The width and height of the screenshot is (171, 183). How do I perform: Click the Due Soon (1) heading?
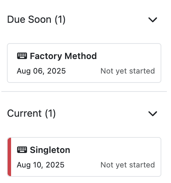coord(36,20)
